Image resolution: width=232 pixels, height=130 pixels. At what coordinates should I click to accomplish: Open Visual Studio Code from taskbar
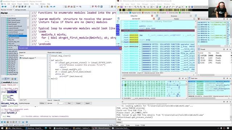click(34, 128)
